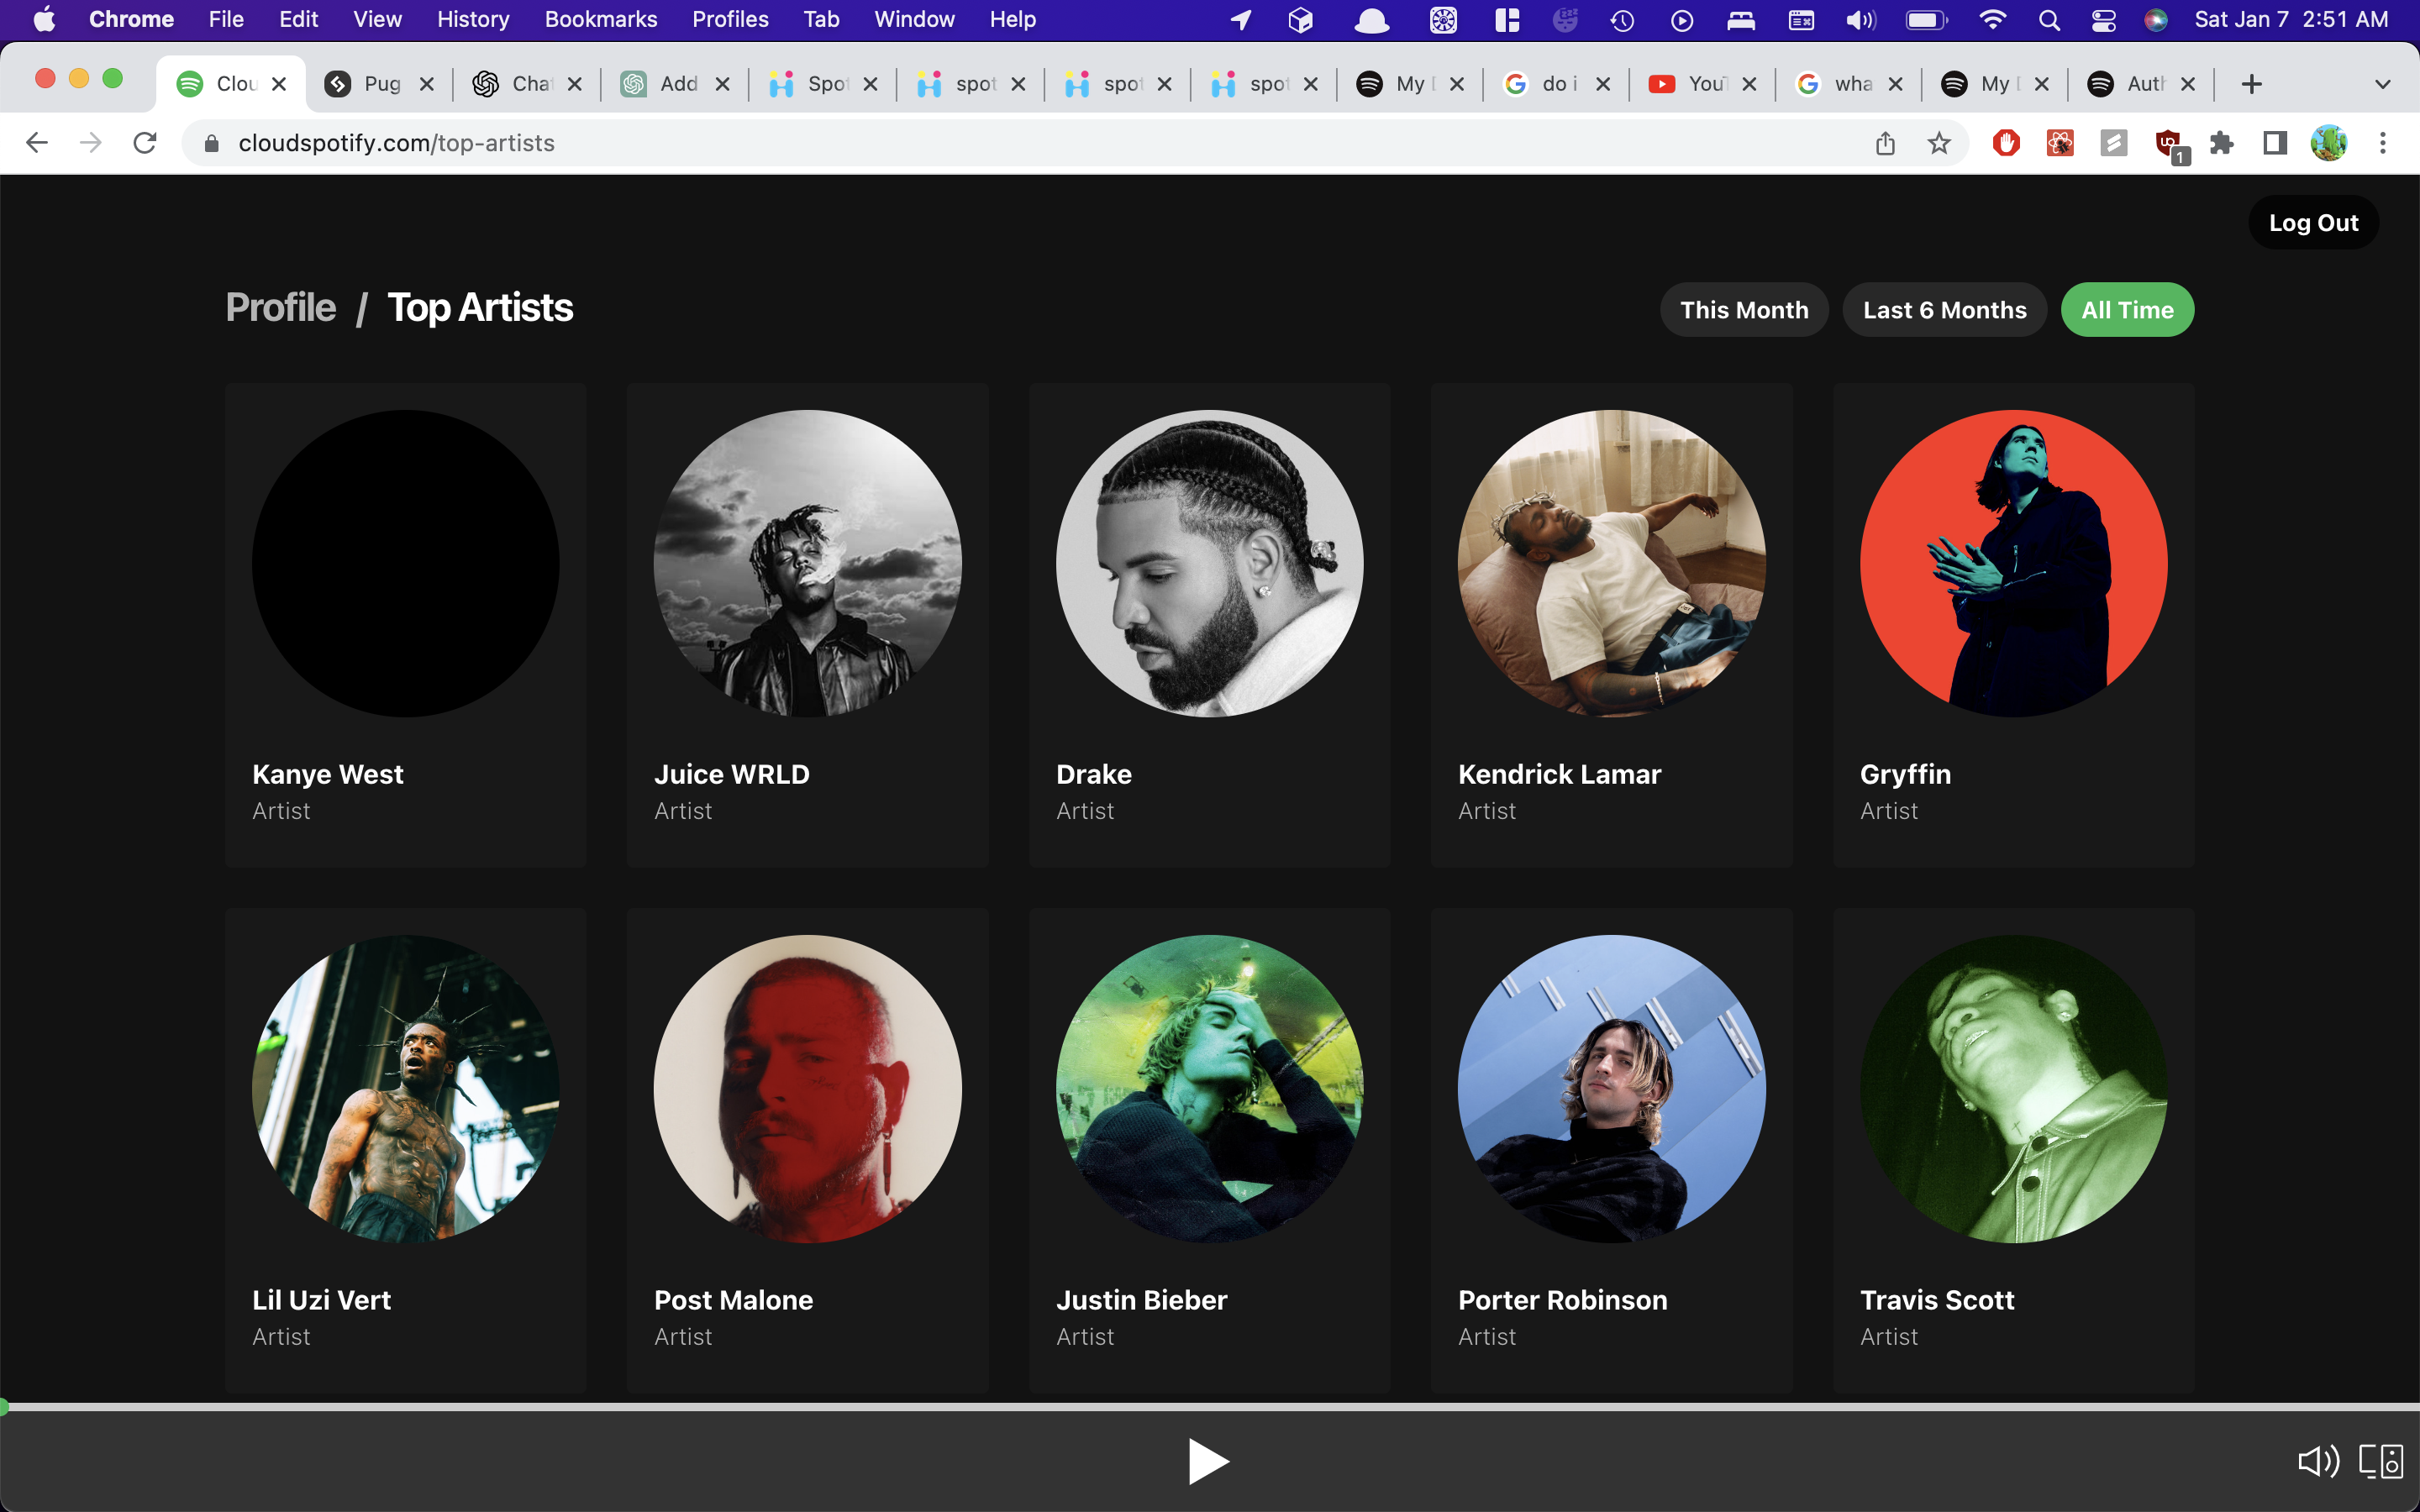This screenshot has width=2420, height=1512.
Task: Open the Bookmarks menu
Action: 600,19
